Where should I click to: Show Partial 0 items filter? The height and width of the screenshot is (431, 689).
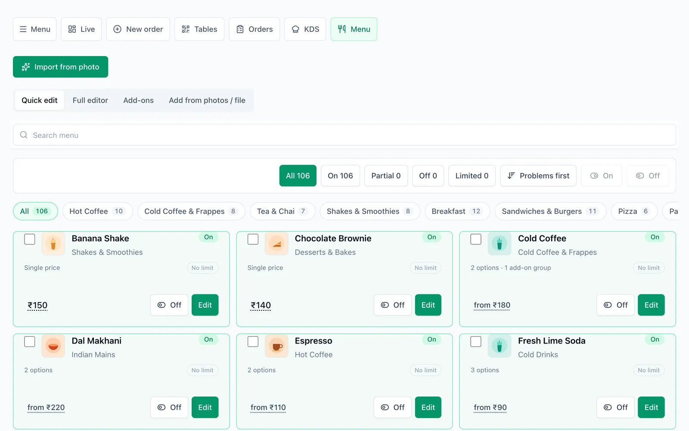click(x=386, y=176)
